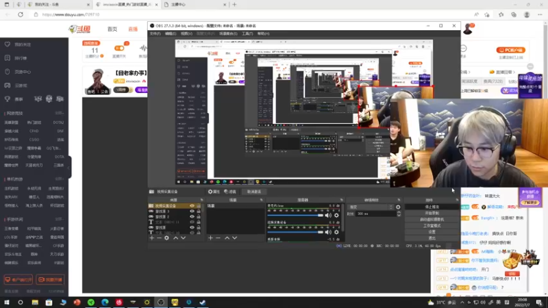Screen dimensions: 548x308
Task: Open Steam from the Windows taskbar
Action: [203, 302]
